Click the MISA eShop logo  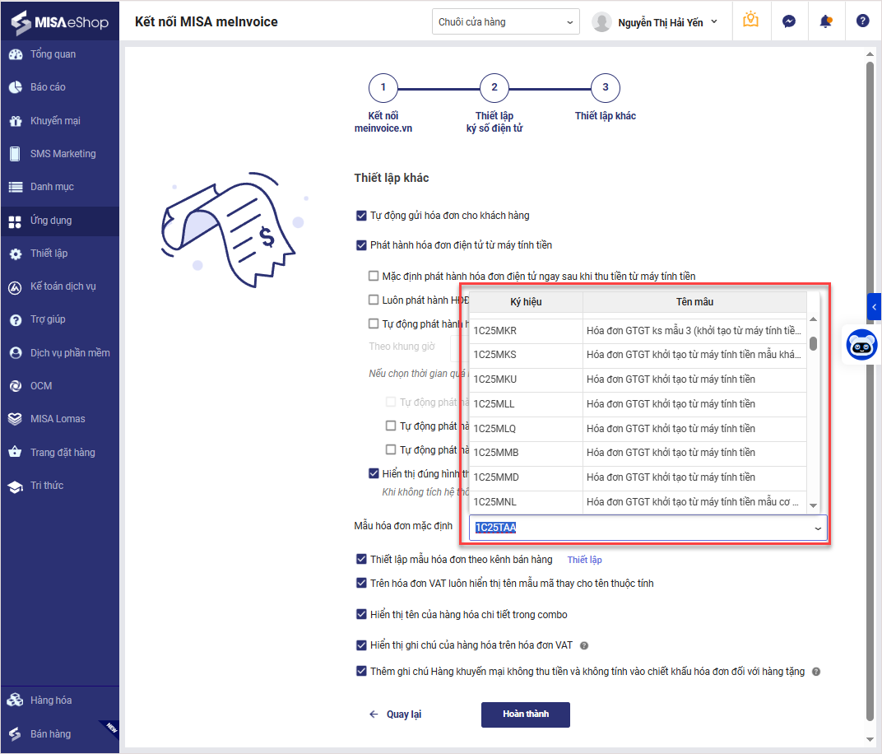tap(59, 22)
